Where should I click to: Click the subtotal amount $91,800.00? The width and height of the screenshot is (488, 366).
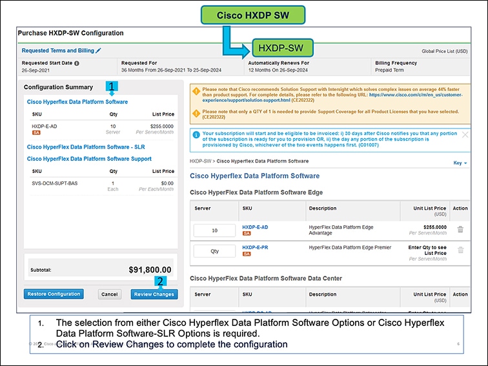pyautogui.click(x=150, y=270)
